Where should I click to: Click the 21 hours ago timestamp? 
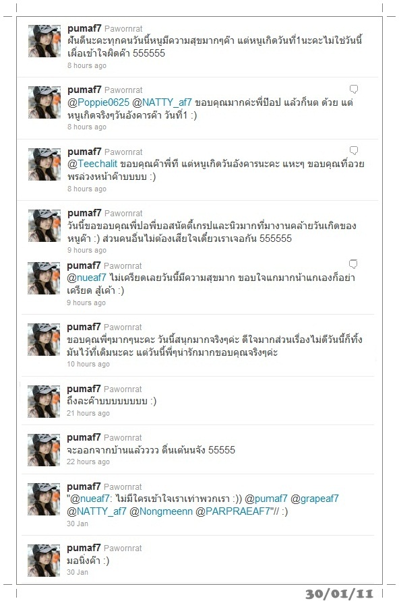pyautogui.click(x=88, y=413)
